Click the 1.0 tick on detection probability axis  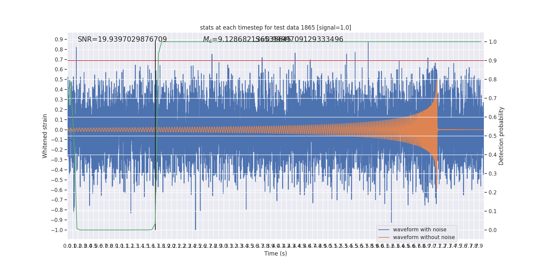[493, 42]
